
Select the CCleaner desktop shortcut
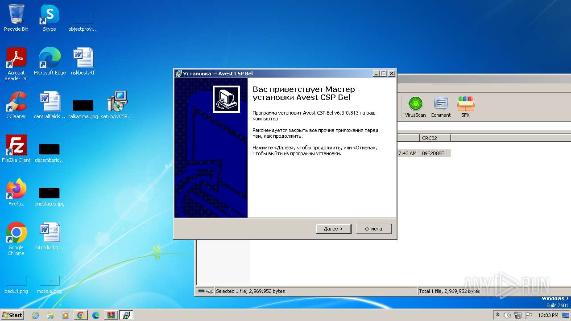tap(16, 105)
